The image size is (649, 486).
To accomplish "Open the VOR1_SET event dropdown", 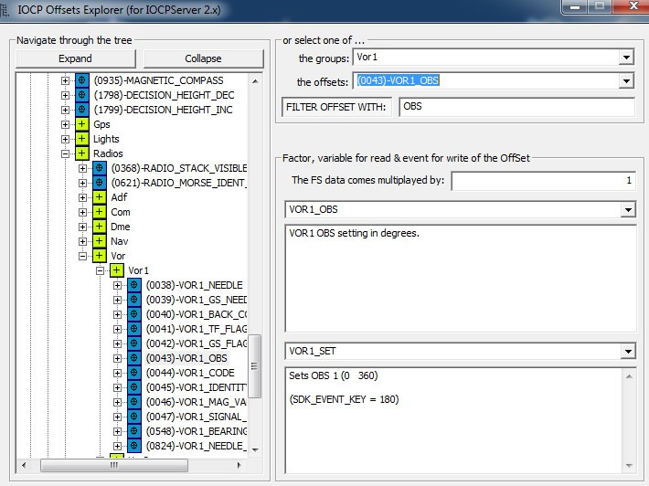I will click(627, 351).
